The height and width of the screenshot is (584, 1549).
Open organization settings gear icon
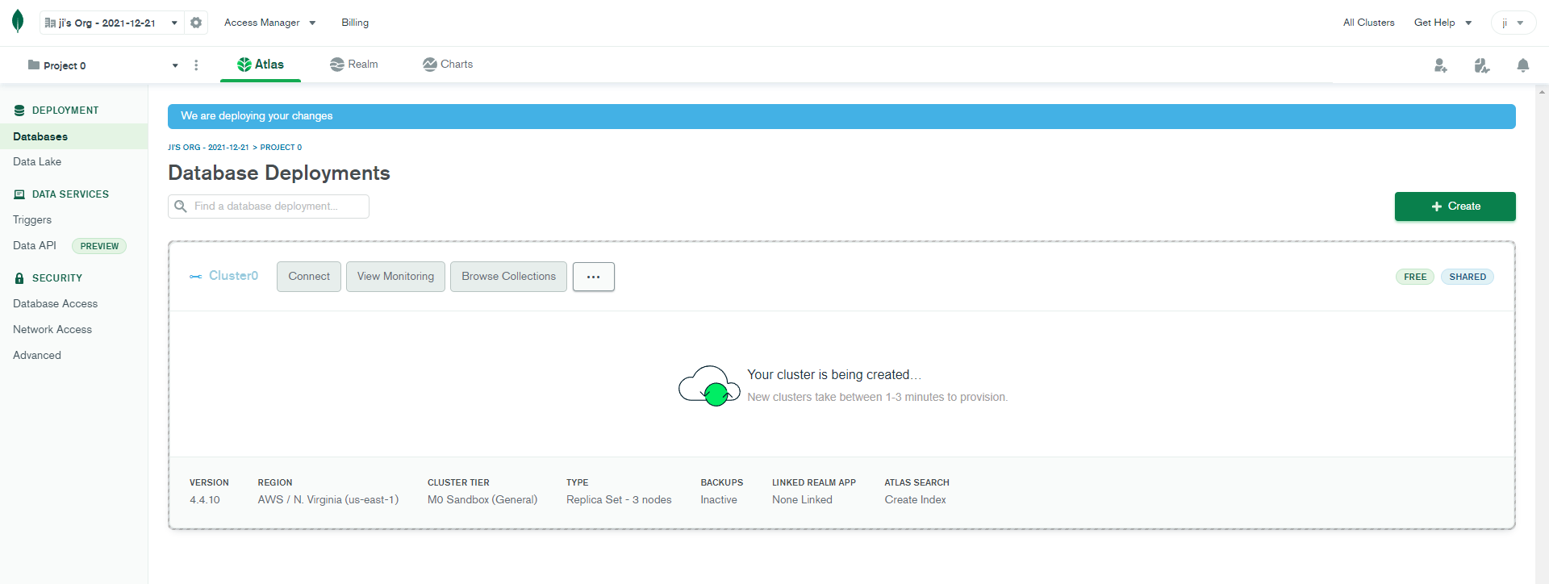[x=196, y=23]
